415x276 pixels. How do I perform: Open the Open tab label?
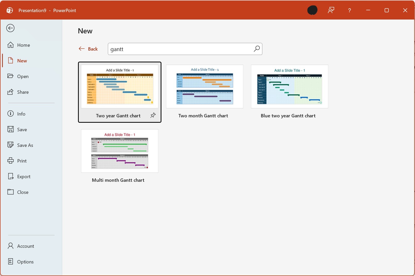[23, 77]
